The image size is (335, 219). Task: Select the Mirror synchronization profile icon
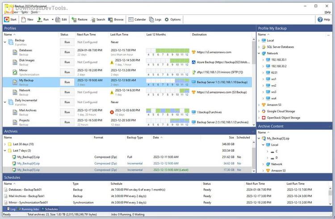(x=15, y=72)
